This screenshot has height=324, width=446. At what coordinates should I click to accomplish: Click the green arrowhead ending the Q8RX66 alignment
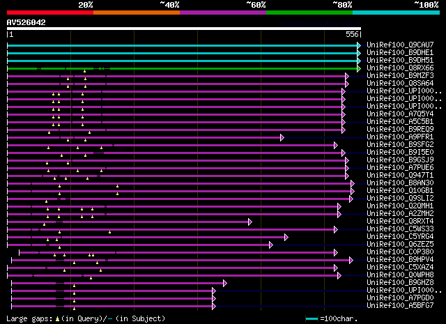coord(359,68)
